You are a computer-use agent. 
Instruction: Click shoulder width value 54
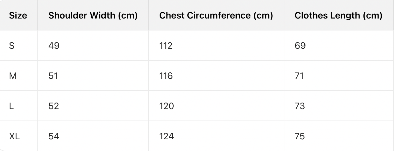click(54, 136)
